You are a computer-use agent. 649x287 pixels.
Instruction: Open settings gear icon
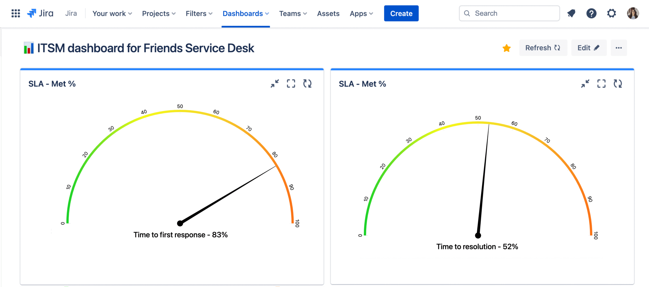(x=611, y=13)
